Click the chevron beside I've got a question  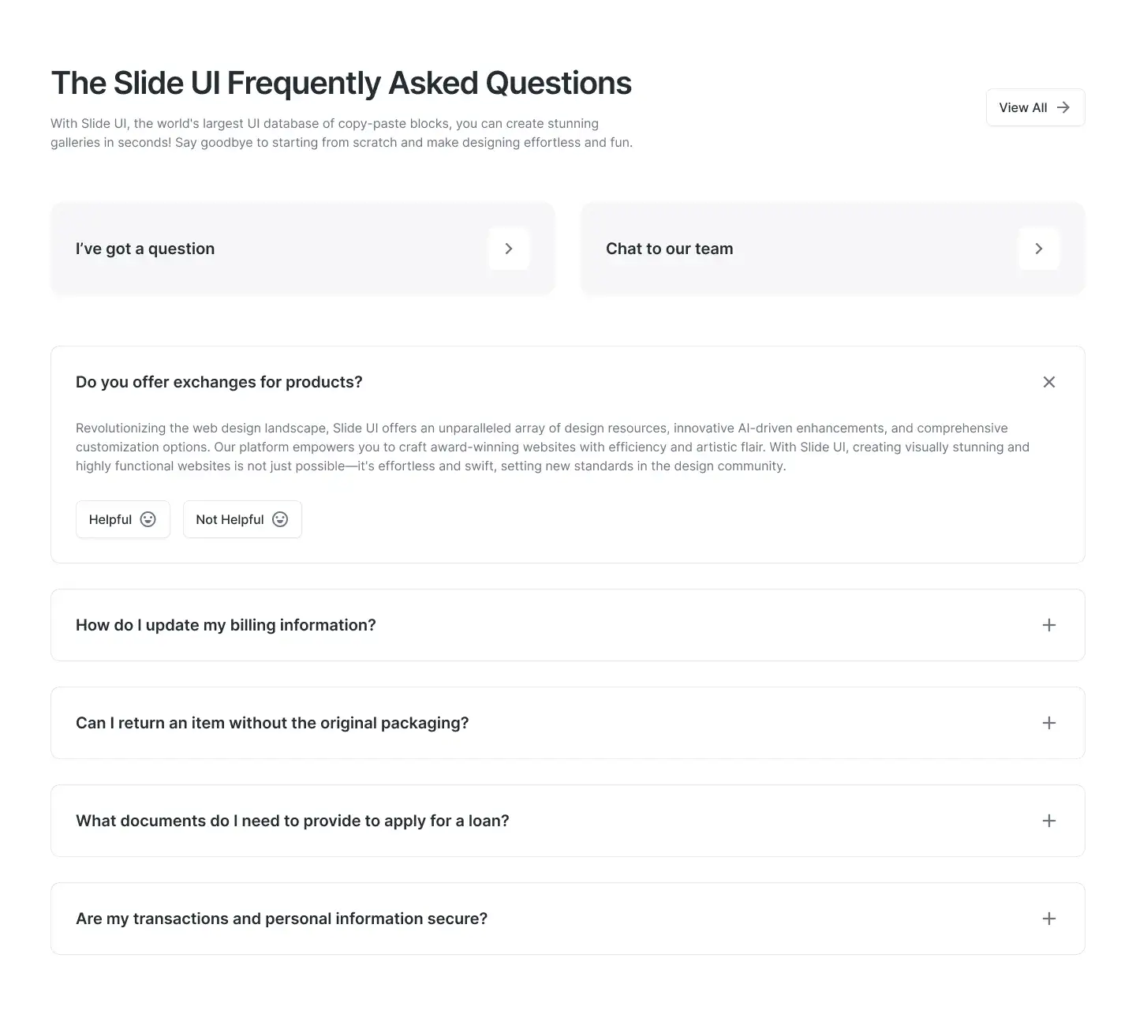[x=509, y=249]
